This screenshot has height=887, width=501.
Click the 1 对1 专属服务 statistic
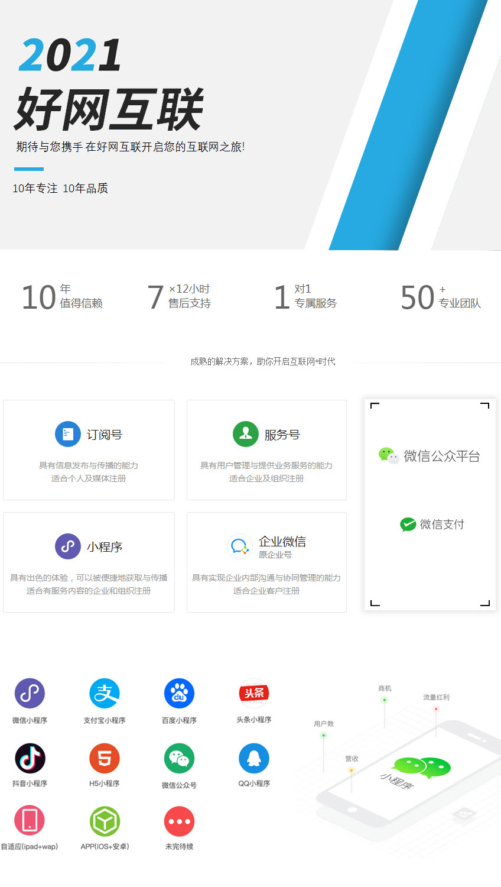click(305, 297)
